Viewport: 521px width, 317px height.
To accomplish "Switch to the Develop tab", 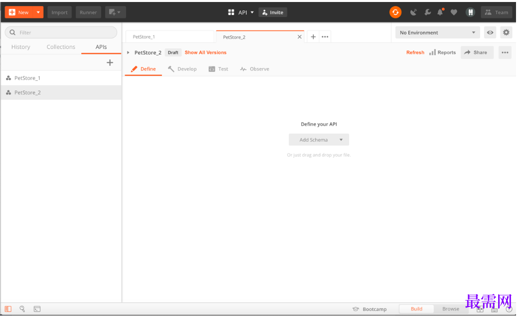I will (x=182, y=69).
